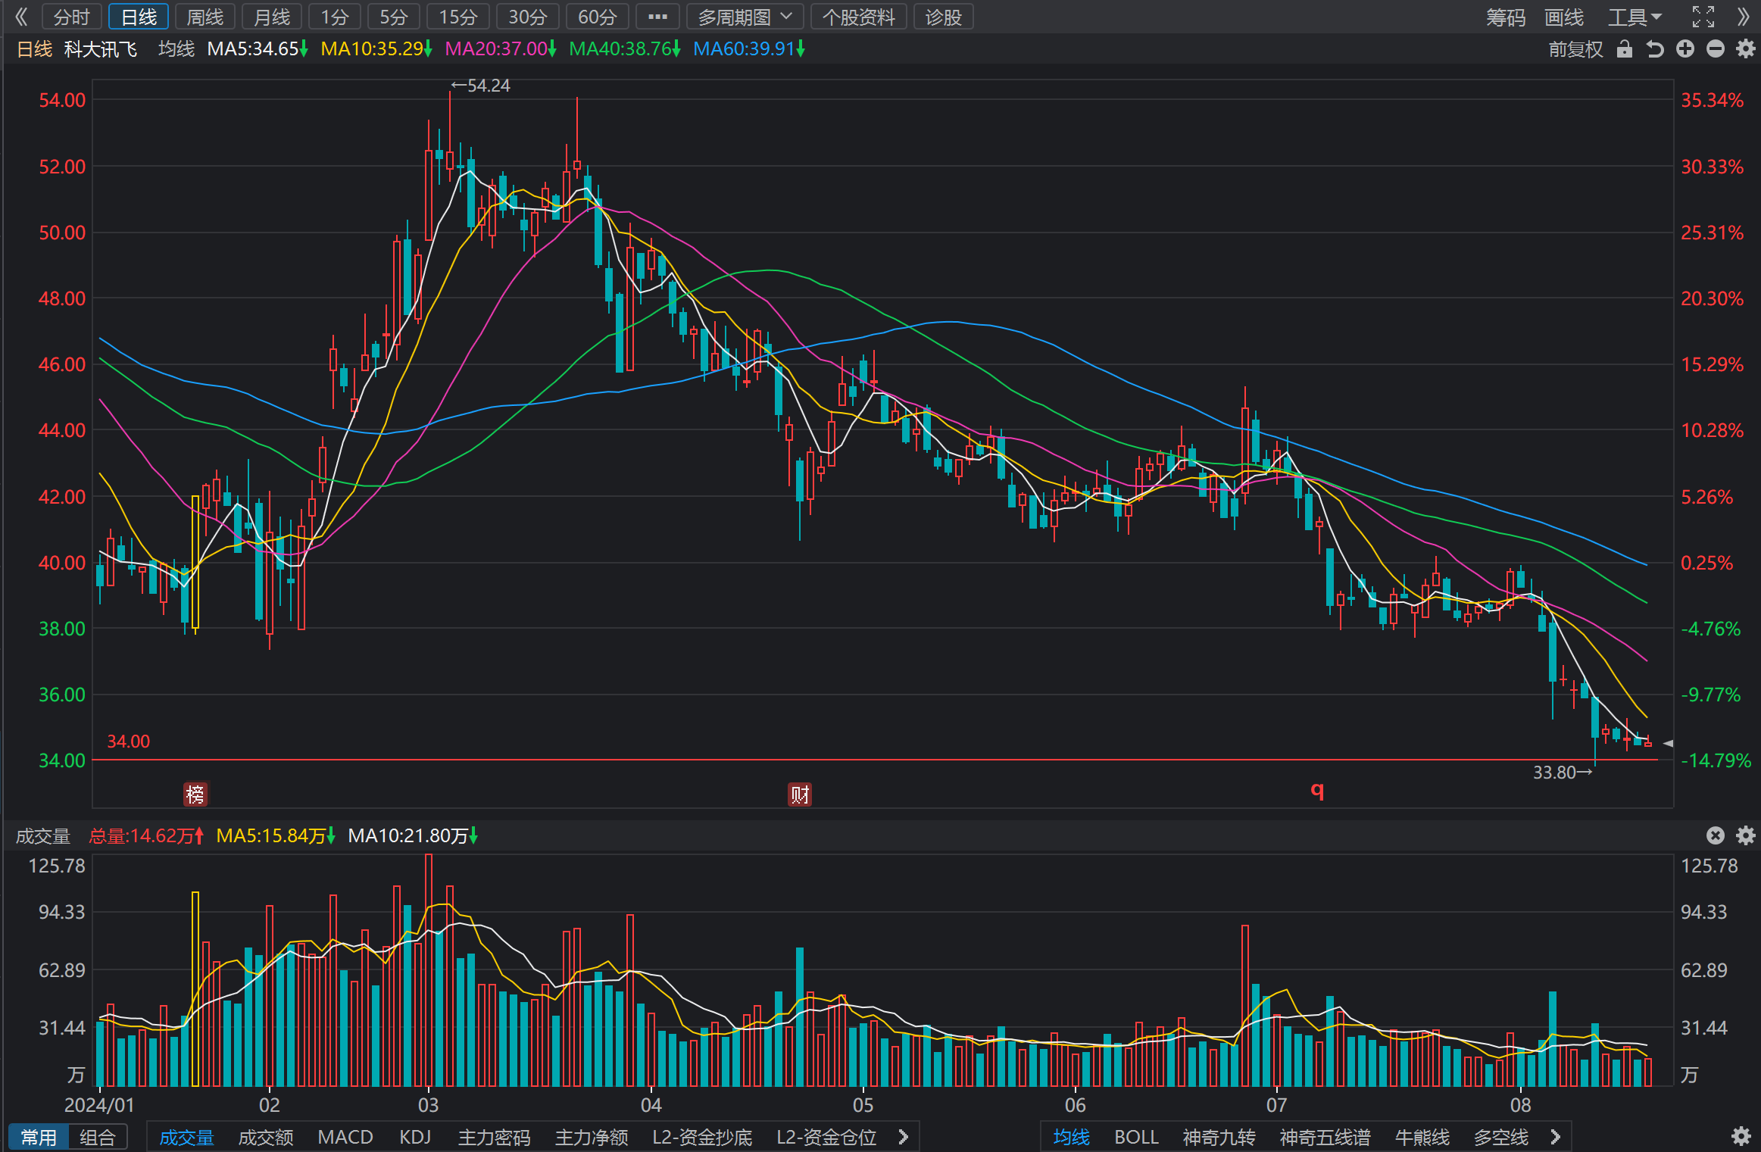Screen dimensions: 1761x1152
Task: Toggle 牛熊线 overlay
Action: click(1422, 1137)
